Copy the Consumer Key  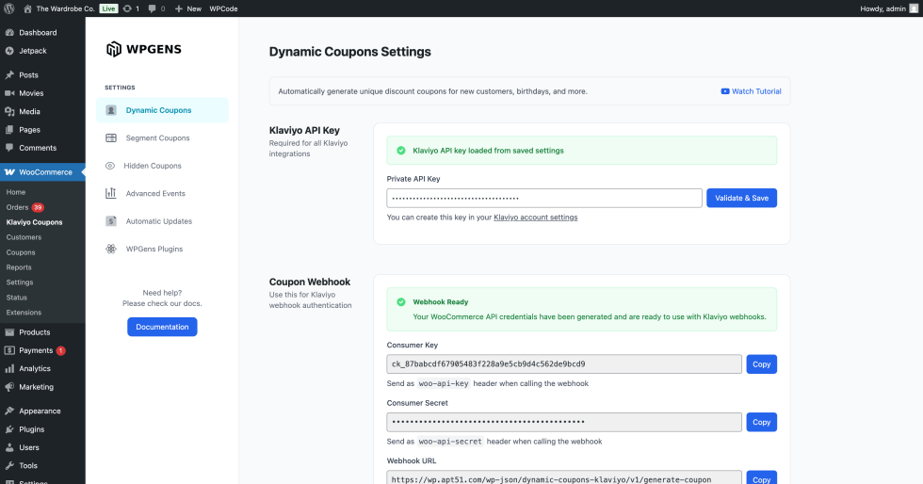click(762, 364)
